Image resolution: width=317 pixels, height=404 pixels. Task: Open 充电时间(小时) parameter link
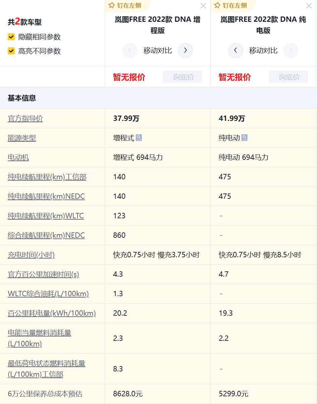(31, 255)
